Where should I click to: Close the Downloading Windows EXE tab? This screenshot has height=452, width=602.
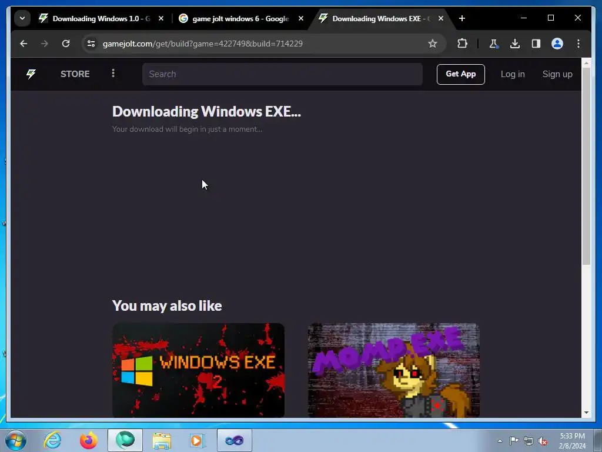441,18
